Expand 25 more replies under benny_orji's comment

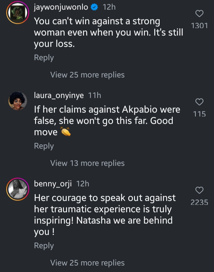pos(87,263)
